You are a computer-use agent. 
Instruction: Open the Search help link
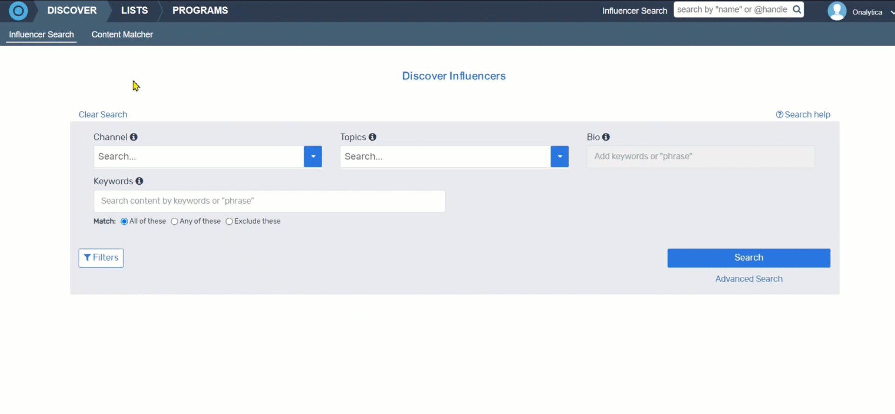coord(803,115)
